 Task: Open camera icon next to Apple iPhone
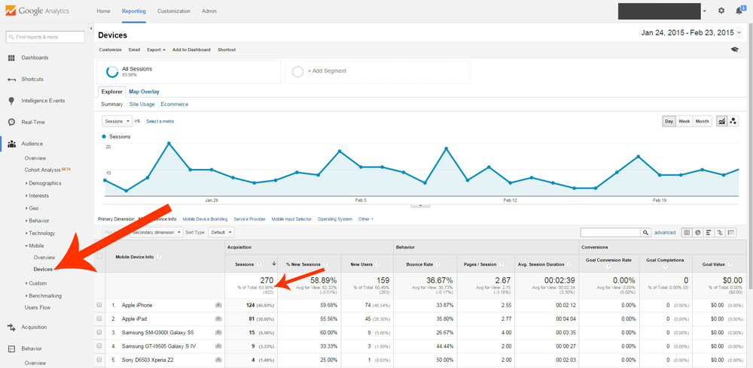[x=218, y=305]
